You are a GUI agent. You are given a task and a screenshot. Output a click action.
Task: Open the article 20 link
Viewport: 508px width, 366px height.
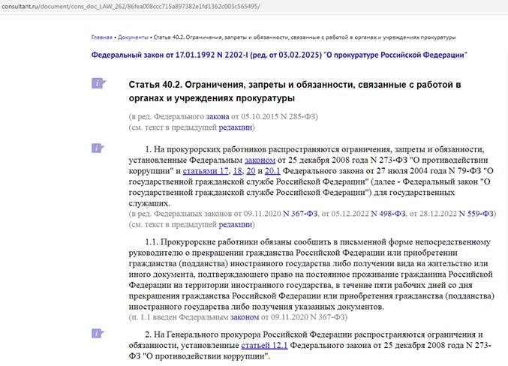[x=251, y=171]
